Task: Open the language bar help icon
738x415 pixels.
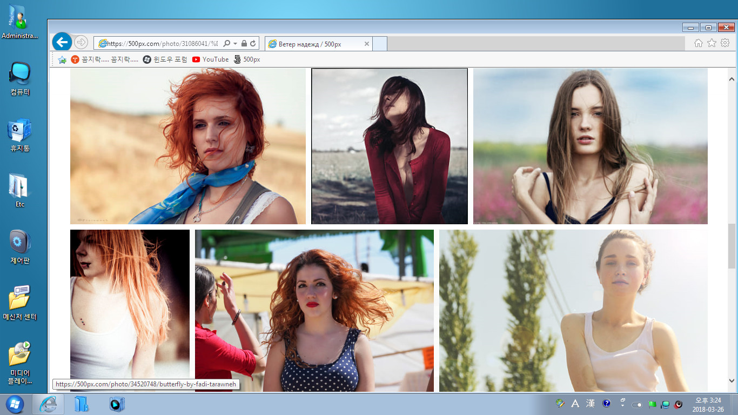Action: click(607, 404)
